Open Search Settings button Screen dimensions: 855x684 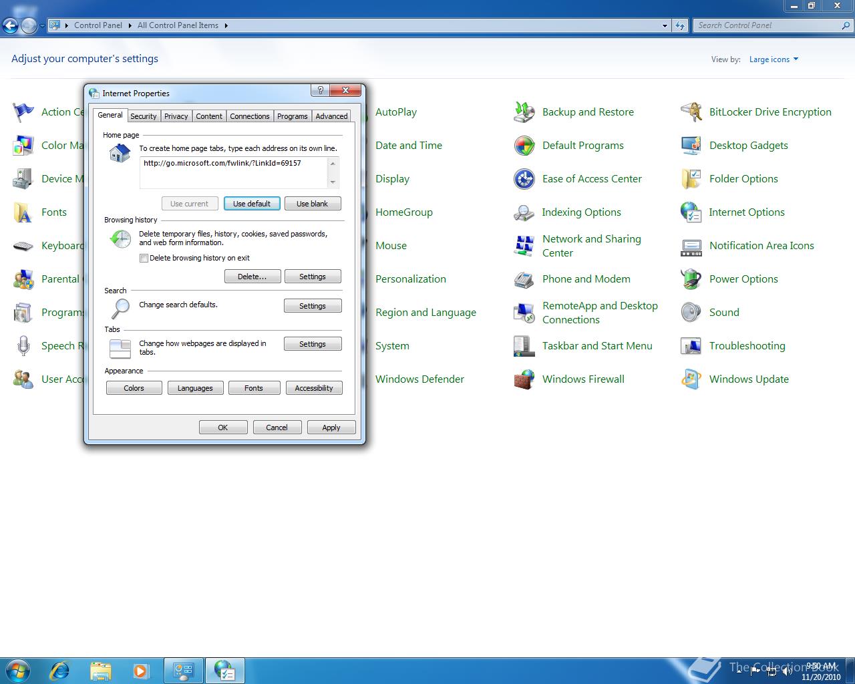[x=313, y=306]
